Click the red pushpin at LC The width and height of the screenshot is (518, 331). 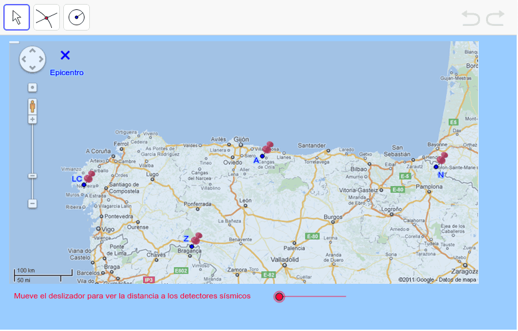coord(89,177)
